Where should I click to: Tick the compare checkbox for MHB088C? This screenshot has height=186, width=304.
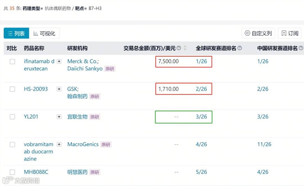12,172
